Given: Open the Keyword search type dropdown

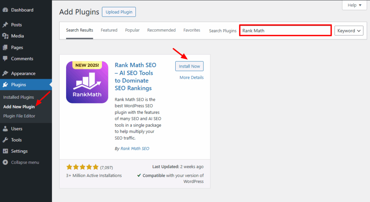Looking at the screenshot, I should [x=349, y=31].
